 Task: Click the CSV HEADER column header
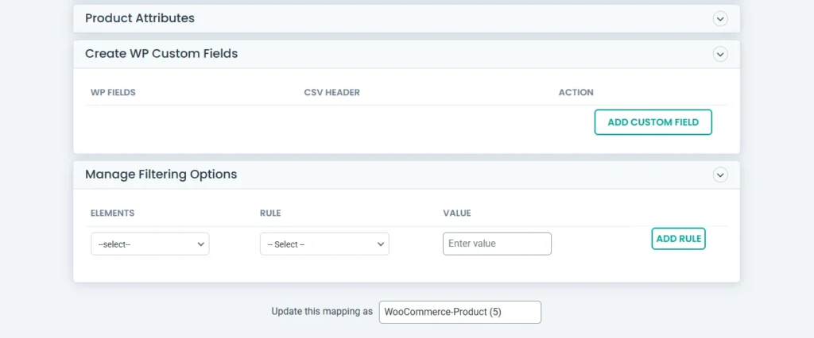pyautogui.click(x=331, y=93)
